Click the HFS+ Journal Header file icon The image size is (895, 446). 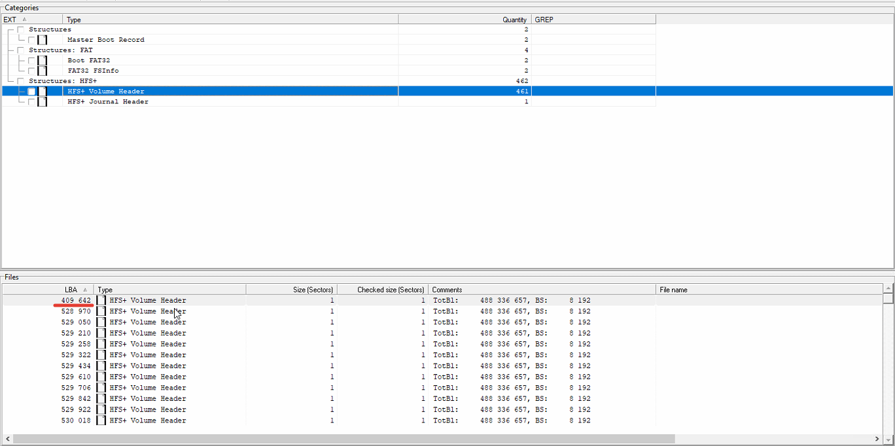pos(43,102)
